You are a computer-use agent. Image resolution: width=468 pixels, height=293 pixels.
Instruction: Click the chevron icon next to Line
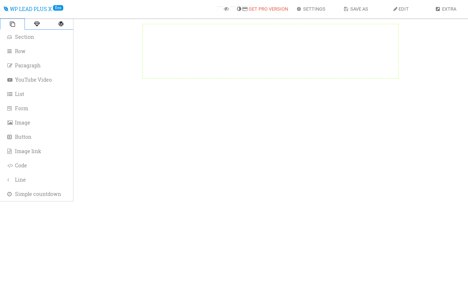8,180
